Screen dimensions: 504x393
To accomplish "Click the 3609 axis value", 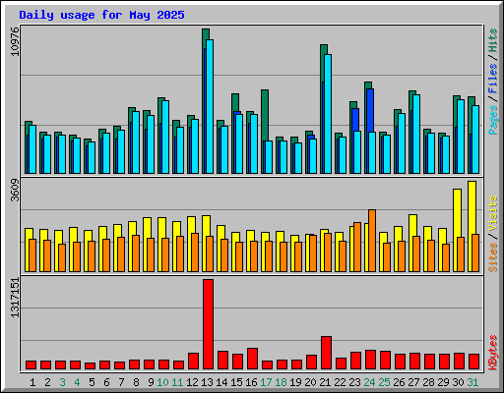I will (15, 191).
